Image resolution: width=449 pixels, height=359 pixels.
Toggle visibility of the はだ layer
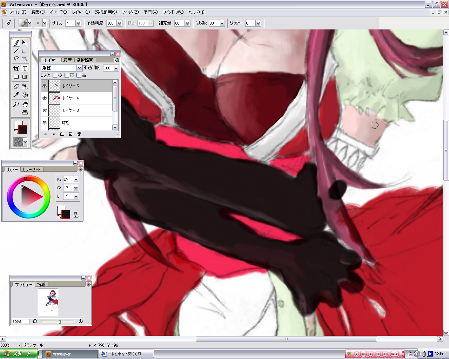pos(45,123)
